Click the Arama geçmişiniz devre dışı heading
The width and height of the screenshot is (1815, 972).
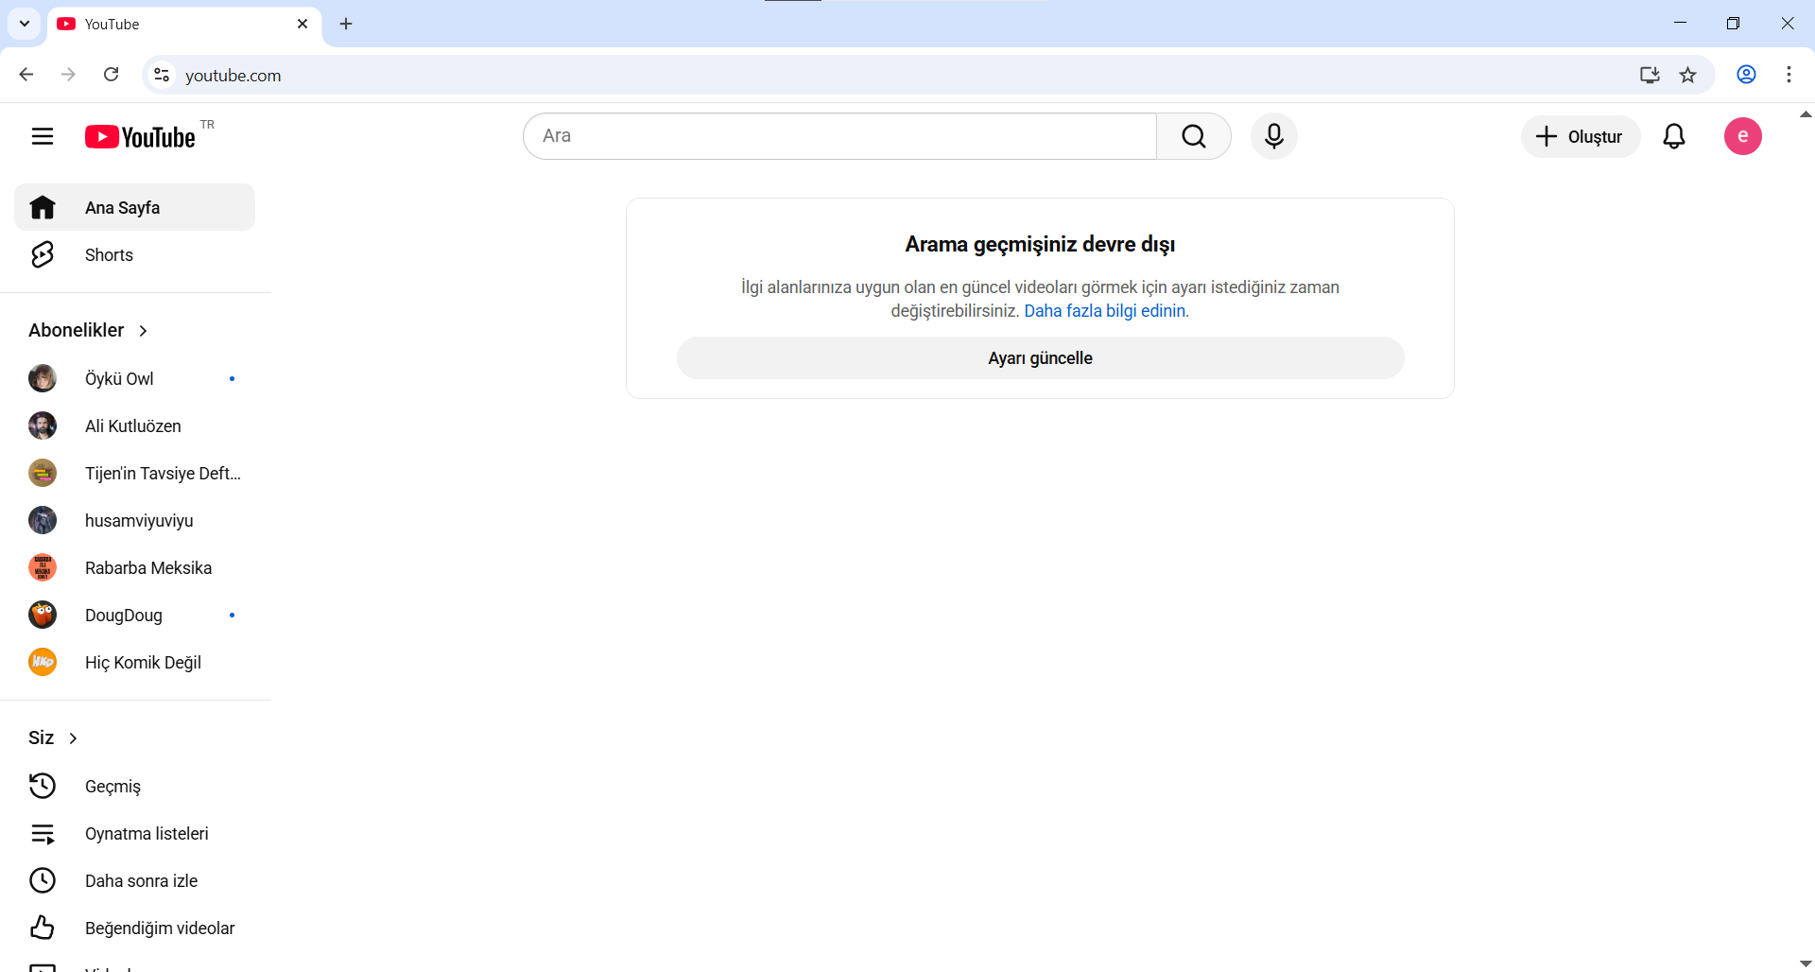pos(1040,244)
